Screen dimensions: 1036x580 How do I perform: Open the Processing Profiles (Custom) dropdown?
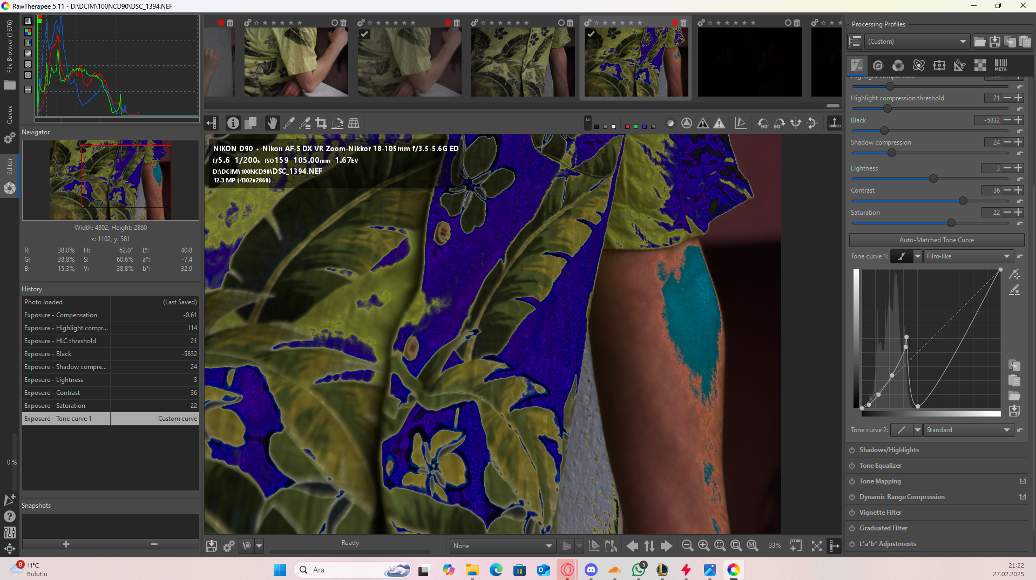tap(917, 42)
